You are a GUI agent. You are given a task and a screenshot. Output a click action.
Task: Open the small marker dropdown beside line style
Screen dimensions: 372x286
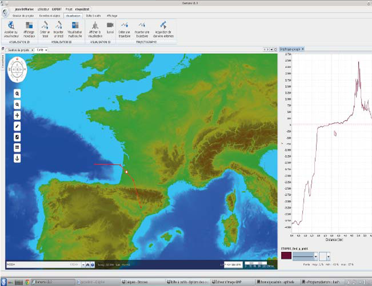[328, 257]
